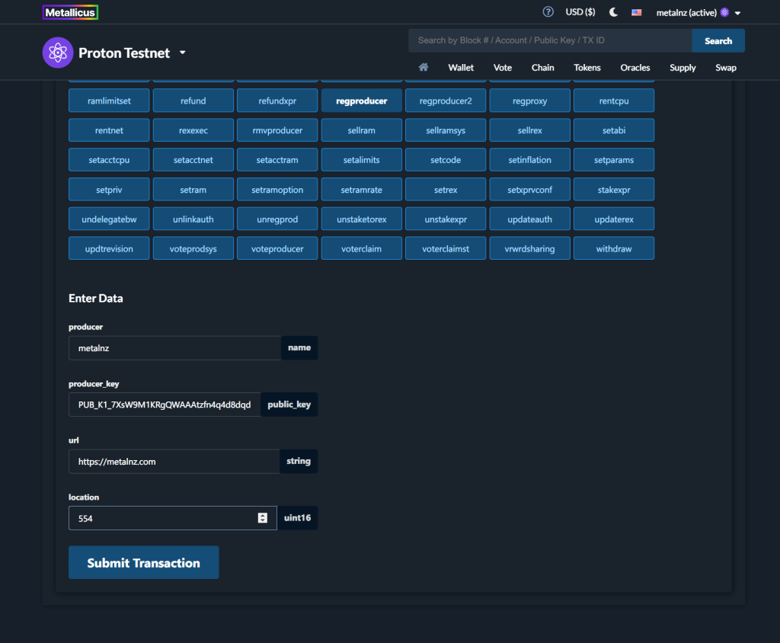Pick the setinflation action

pyautogui.click(x=530, y=160)
